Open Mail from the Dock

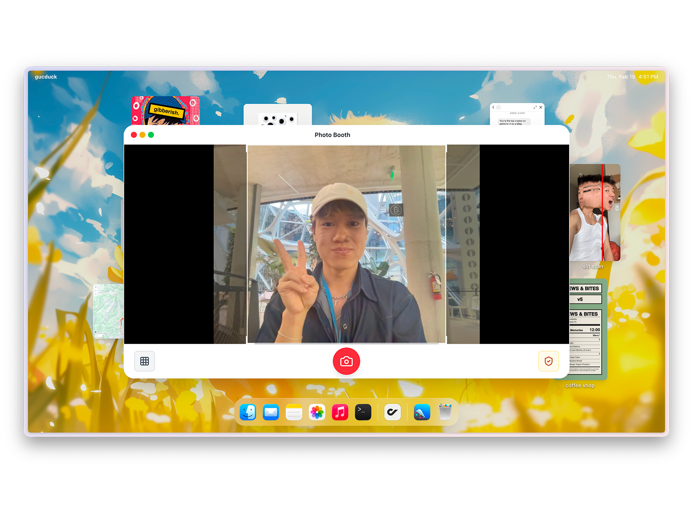(x=270, y=412)
